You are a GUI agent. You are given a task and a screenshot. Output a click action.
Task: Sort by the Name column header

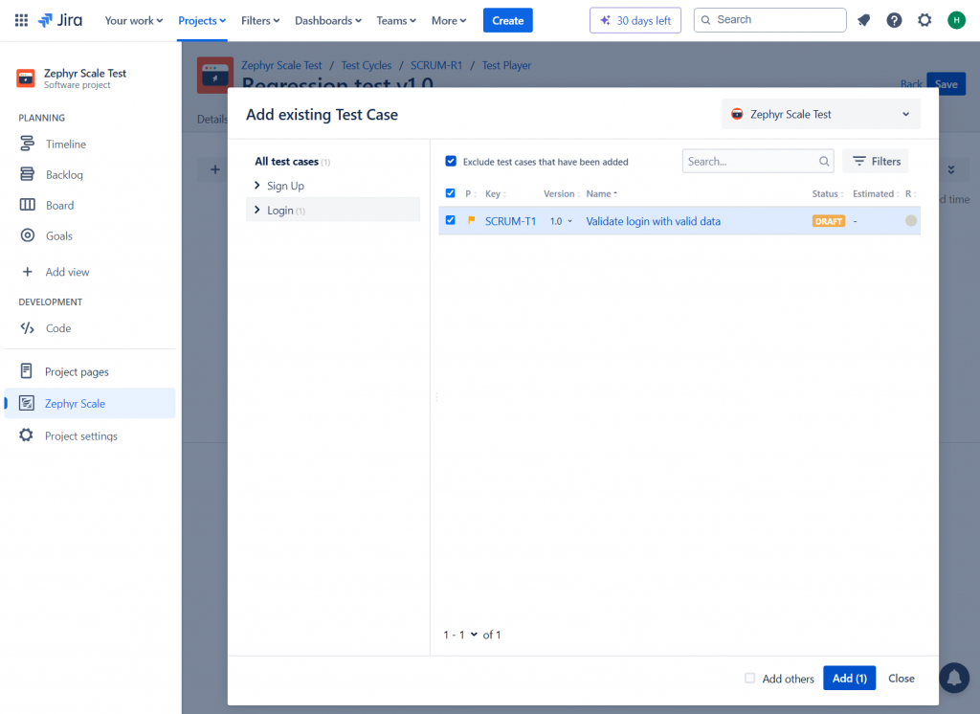click(601, 194)
